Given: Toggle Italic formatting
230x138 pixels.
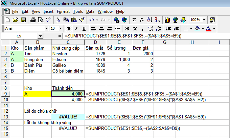Looking at the screenshot, I should click(x=76, y=29).
